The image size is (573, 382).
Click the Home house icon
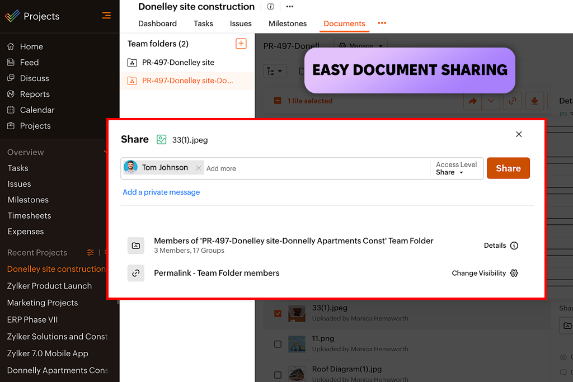11,46
